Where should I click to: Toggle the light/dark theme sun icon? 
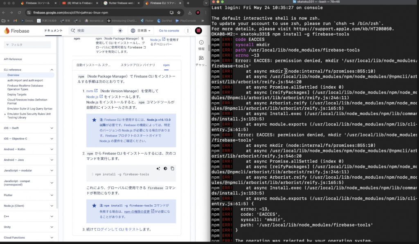coord(120,31)
